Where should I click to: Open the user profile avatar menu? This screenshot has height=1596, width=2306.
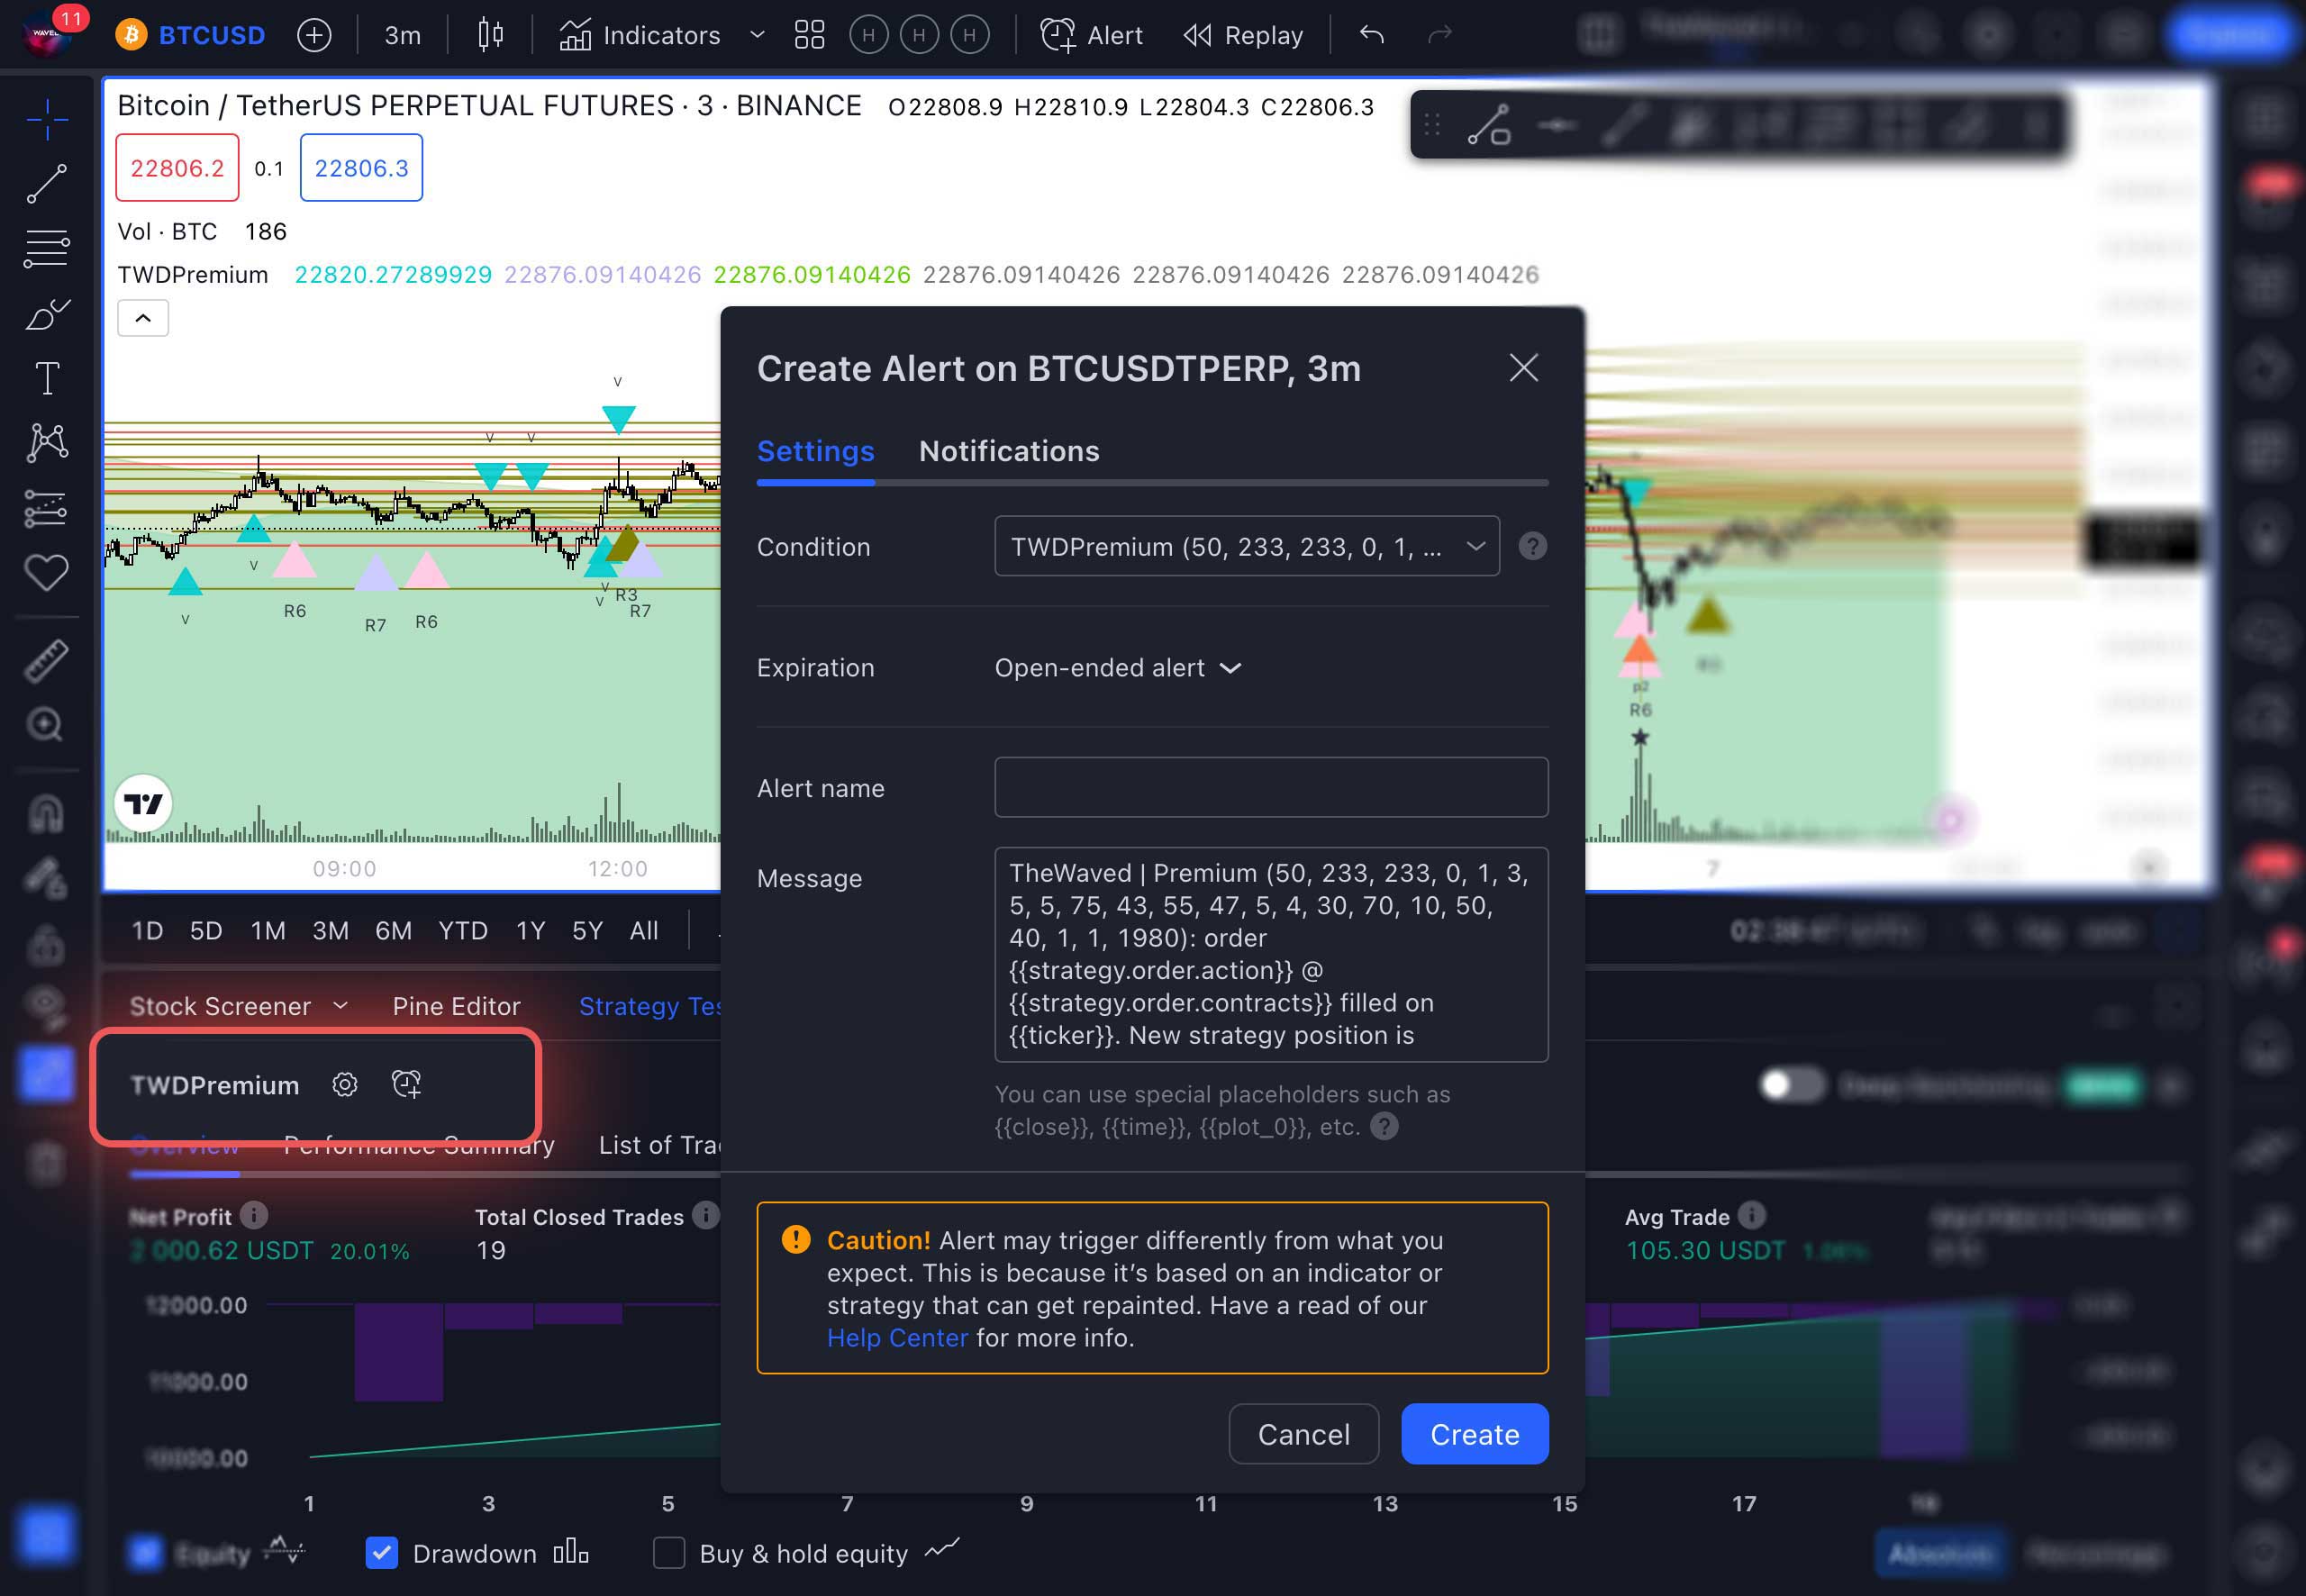(47, 33)
